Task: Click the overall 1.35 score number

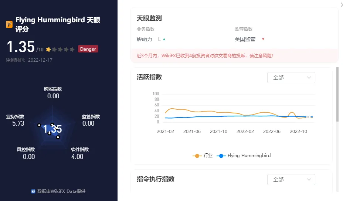Action: [x=21, y=47]
